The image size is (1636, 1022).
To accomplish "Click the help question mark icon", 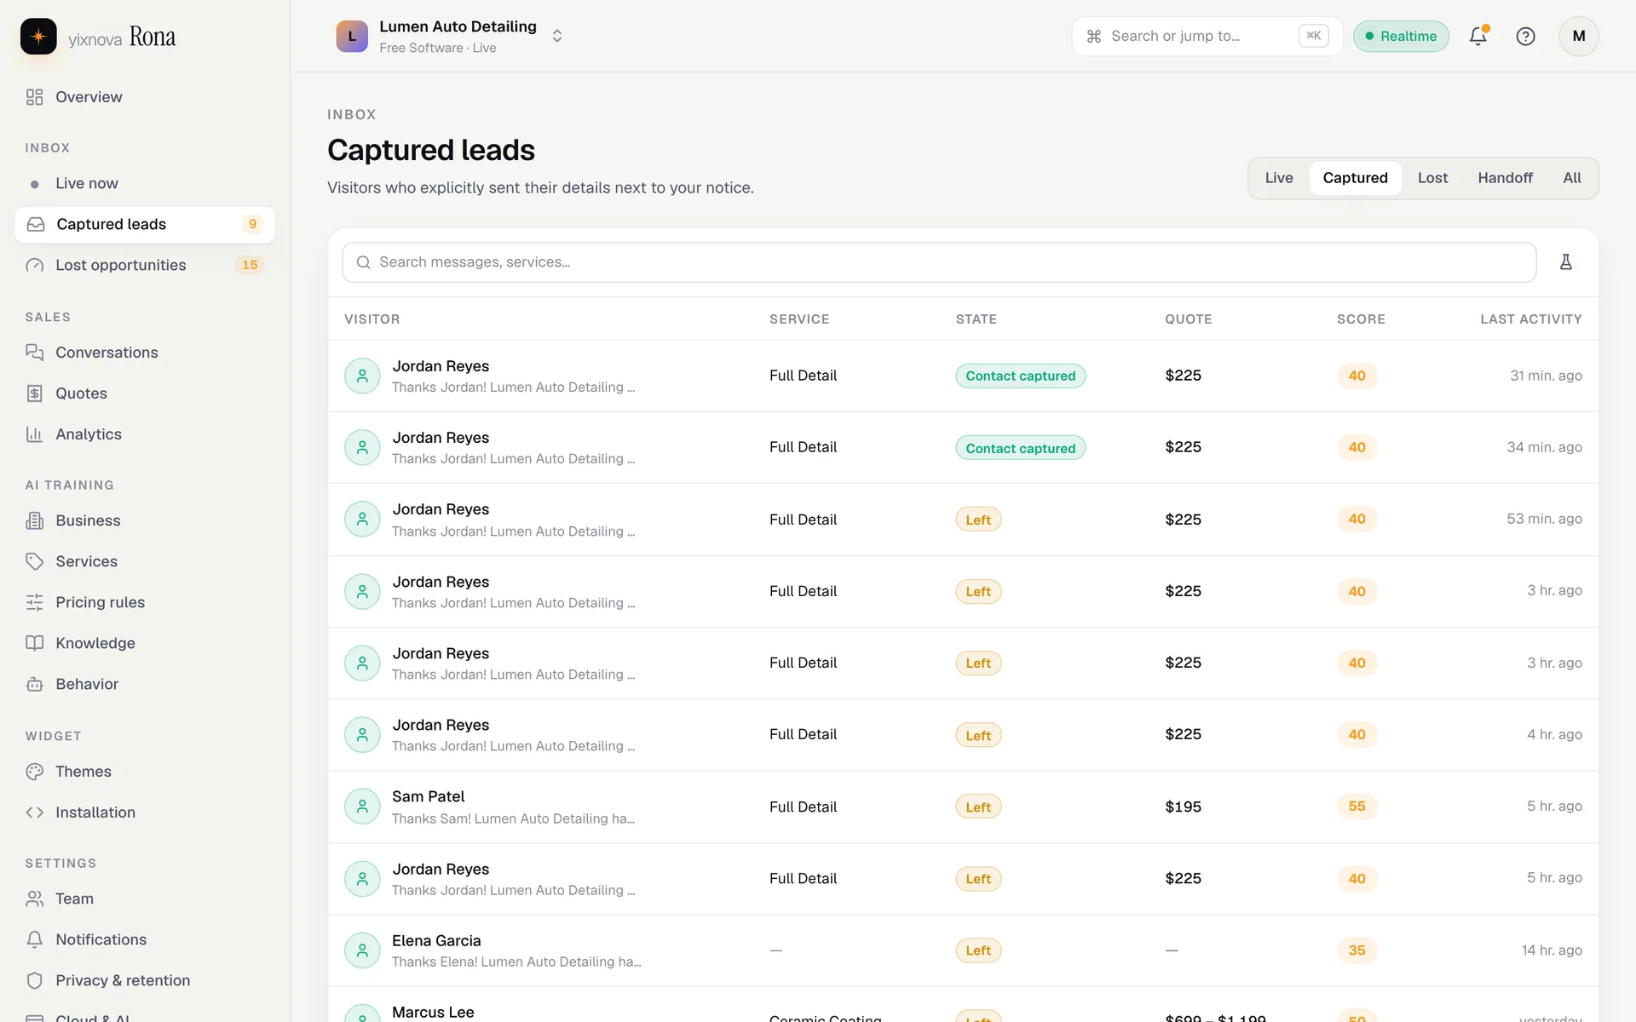I will pos(1525,36).
